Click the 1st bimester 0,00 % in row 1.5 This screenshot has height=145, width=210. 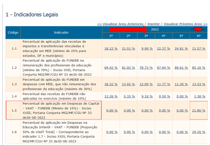tap(112, 111)
